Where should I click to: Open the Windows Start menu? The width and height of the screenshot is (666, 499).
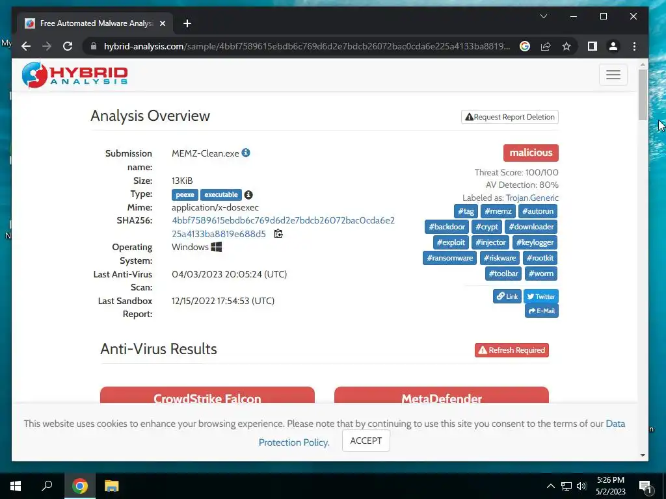16,486
